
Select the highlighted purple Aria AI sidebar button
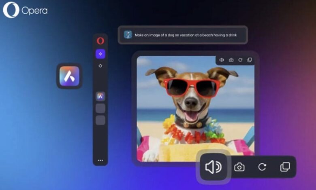[100, 54]
